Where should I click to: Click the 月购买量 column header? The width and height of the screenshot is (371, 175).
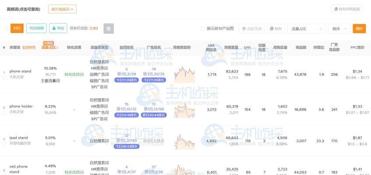[x=280, y=47]
